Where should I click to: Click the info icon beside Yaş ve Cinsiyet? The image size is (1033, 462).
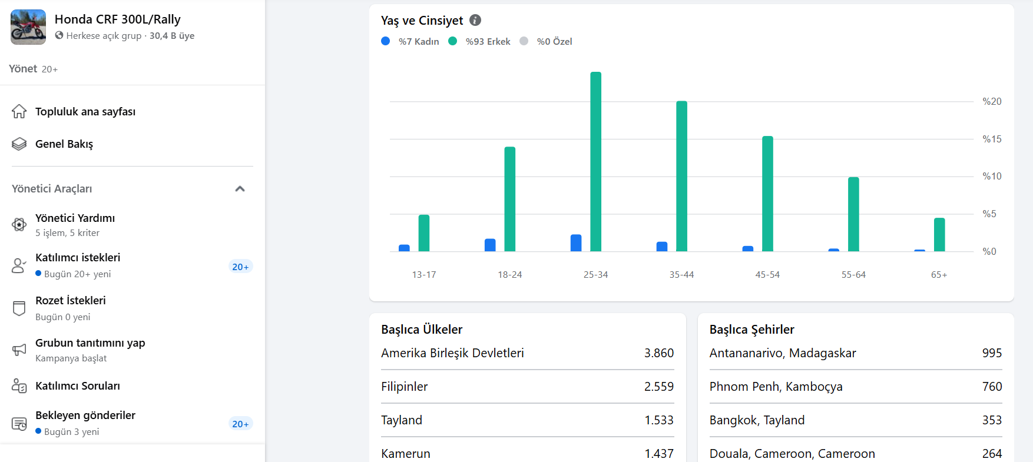point(475,20)
